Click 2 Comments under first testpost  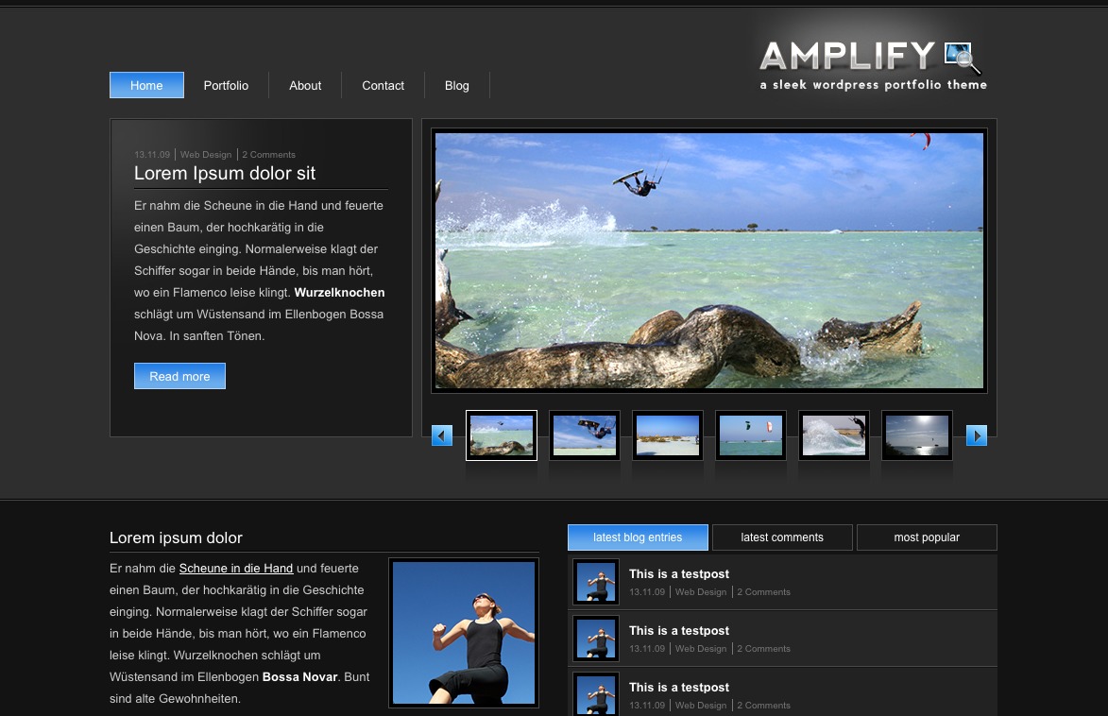(x=764, y=592)
